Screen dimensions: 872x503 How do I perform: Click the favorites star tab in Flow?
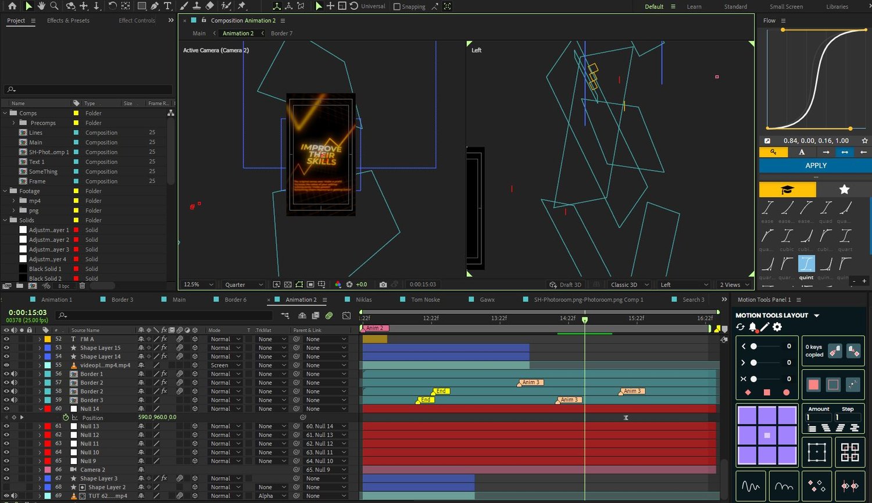point(844,190)
